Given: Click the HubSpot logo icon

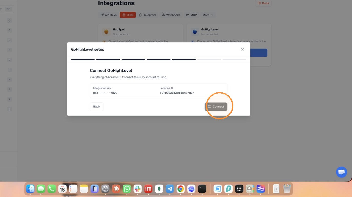Looking at the screenshot, I should 106,32.
